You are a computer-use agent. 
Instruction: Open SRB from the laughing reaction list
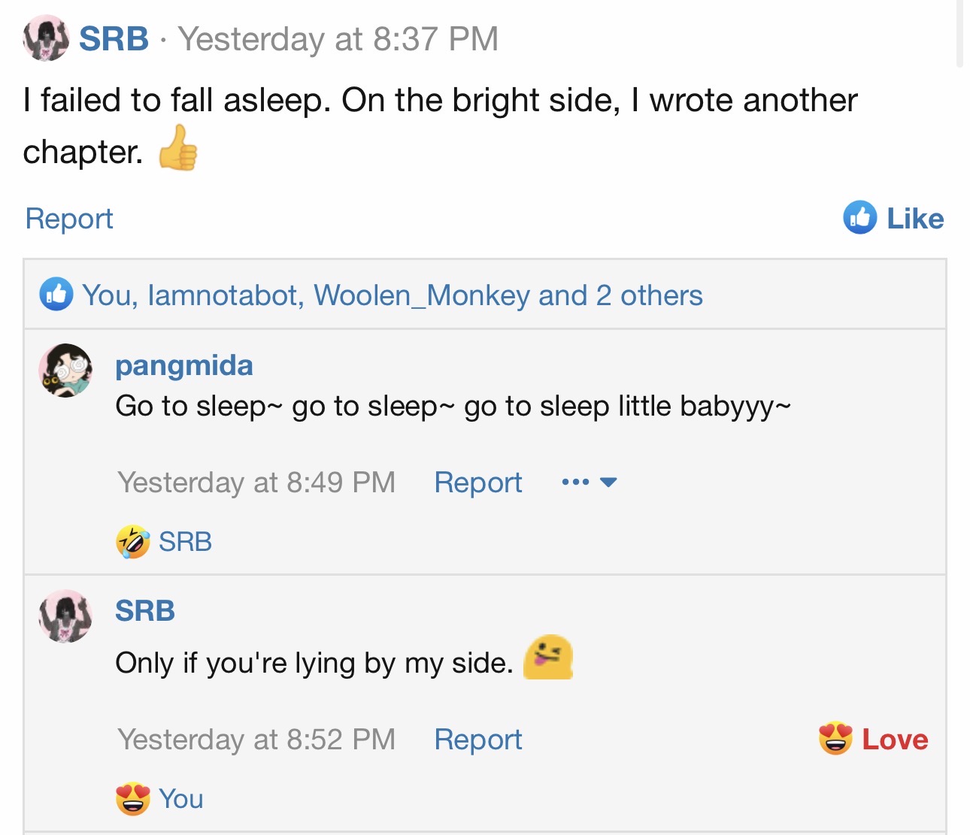coord(185,542)
